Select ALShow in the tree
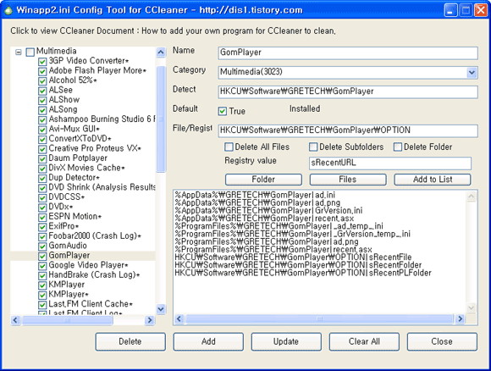The image size is (491, 371). pyautogui.click(x=63, y=100)
